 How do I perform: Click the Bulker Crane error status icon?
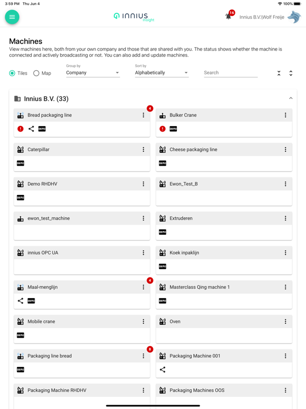pyautogui.click(x=163, y=129)
